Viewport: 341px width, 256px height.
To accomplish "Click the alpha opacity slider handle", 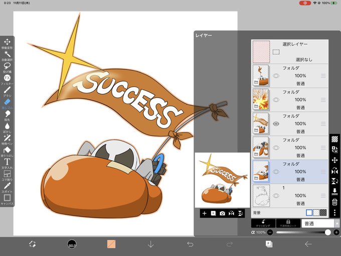I will 328,232.
